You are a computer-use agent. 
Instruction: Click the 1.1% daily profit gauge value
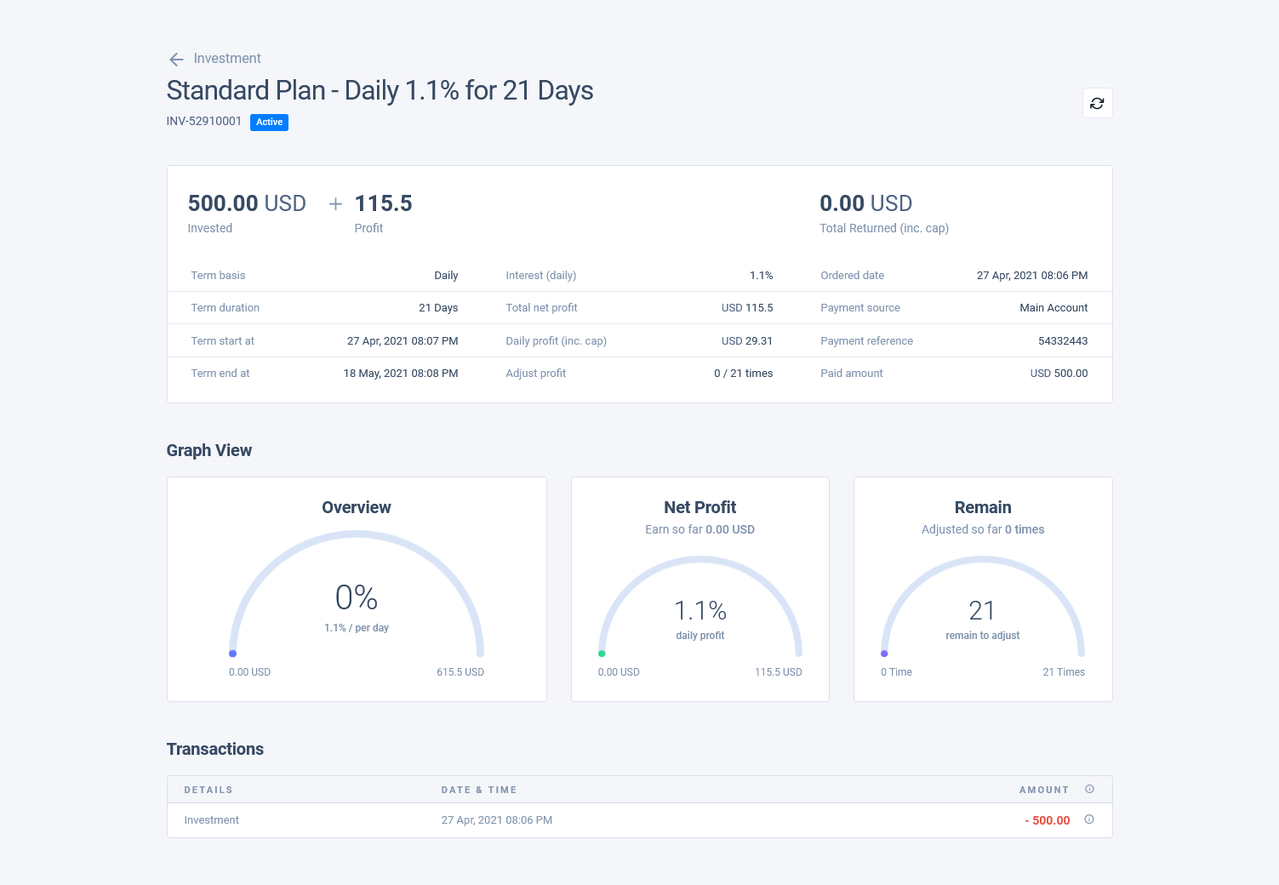coord(700,610)
